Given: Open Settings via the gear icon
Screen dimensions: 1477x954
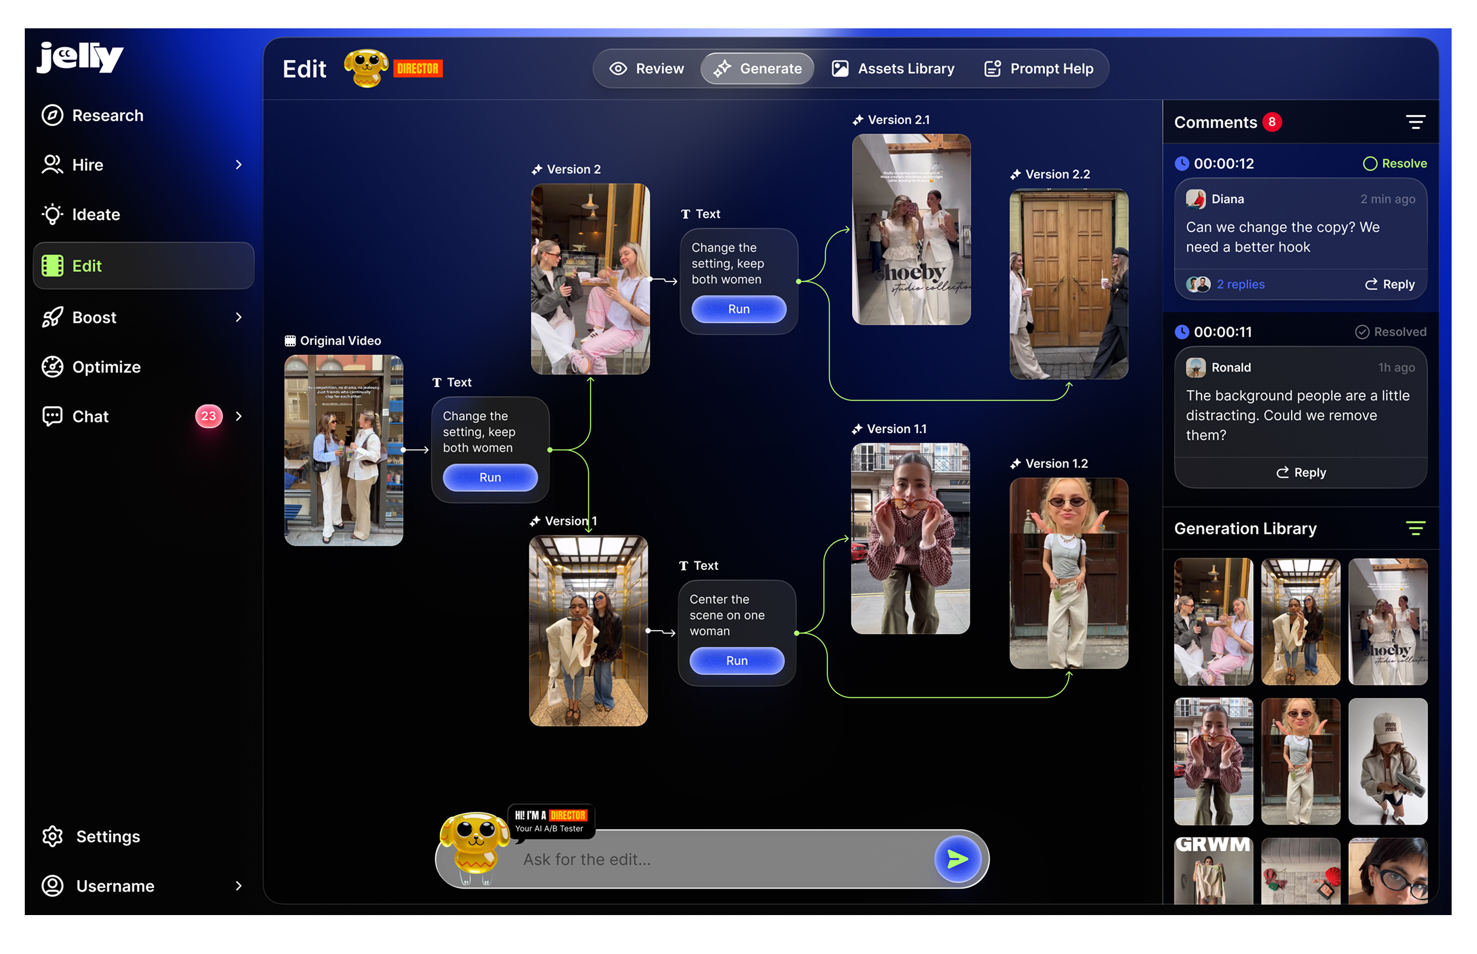Looking at the screenshot, I should point(52,837).
